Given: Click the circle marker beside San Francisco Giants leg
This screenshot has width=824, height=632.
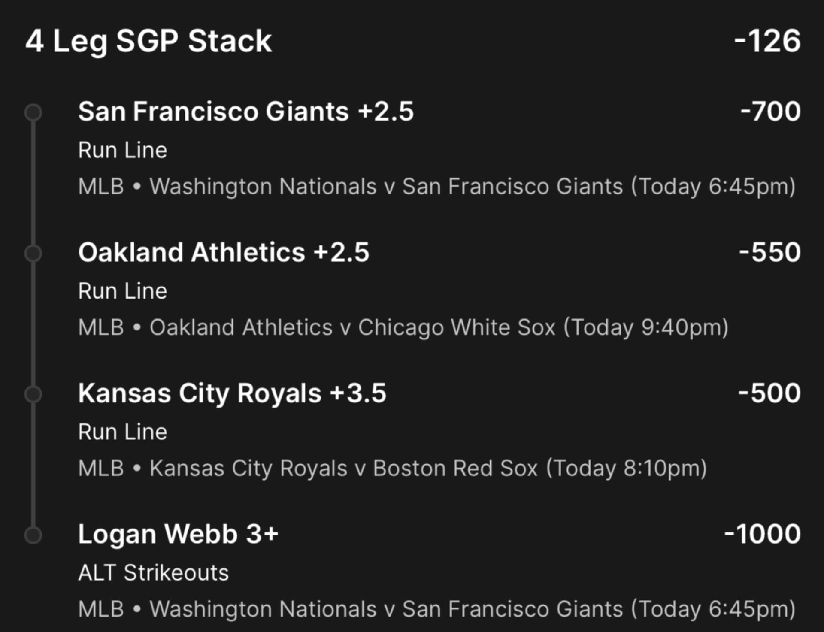Looking at the screenshot, I should 33,112.
